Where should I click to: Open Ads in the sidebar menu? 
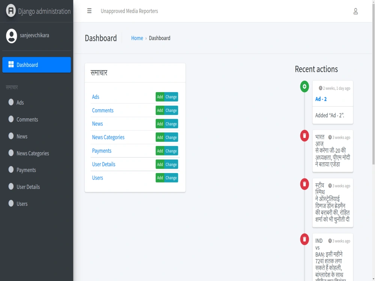pos(37,103)
